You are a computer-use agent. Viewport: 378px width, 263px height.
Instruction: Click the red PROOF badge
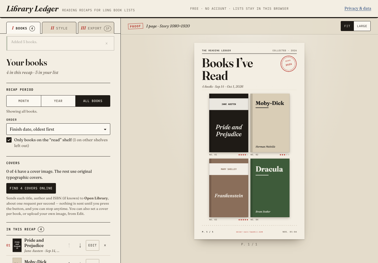click(135, 26)
